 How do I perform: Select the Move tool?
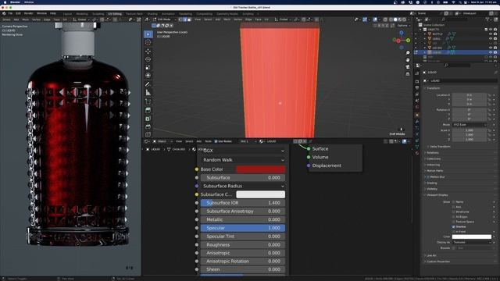148,51
